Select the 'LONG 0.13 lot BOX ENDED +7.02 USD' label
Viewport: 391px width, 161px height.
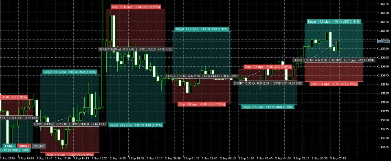70,124
